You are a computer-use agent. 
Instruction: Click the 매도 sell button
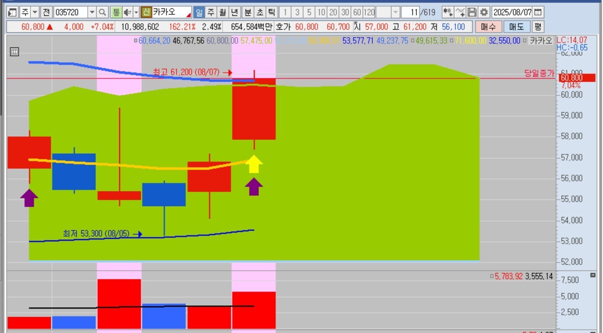(x=517, y=27)
